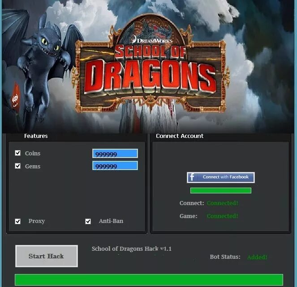The image size is (297, 287).
Task: Click the Gems label text
Action: click(x=33, y=166)
